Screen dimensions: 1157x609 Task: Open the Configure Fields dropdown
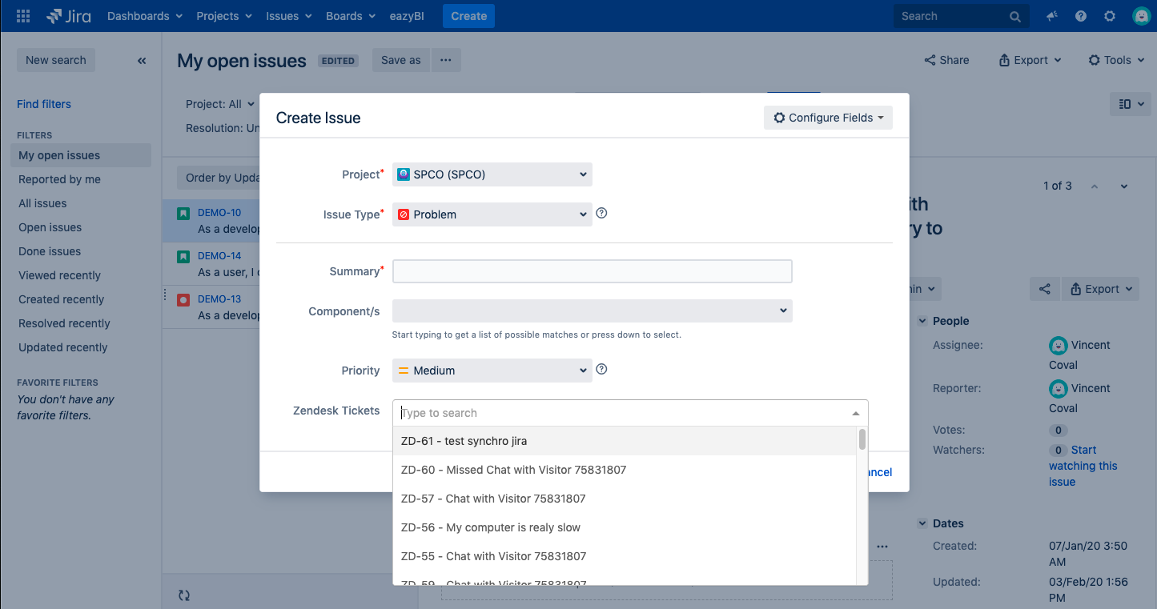tap(828, 118)
